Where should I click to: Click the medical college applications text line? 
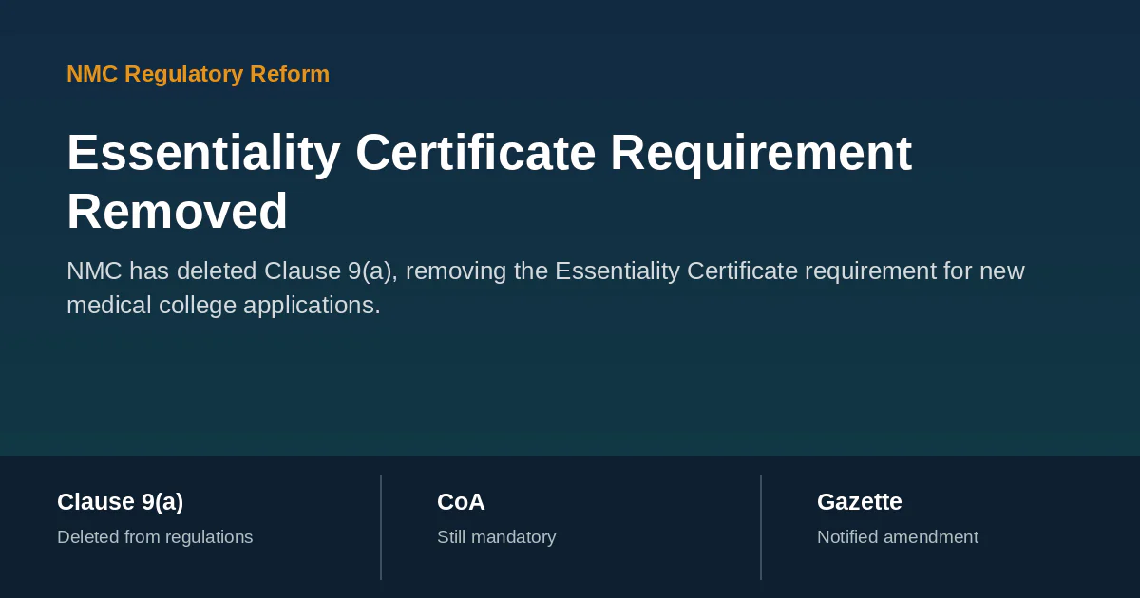[x=223, y=306]
